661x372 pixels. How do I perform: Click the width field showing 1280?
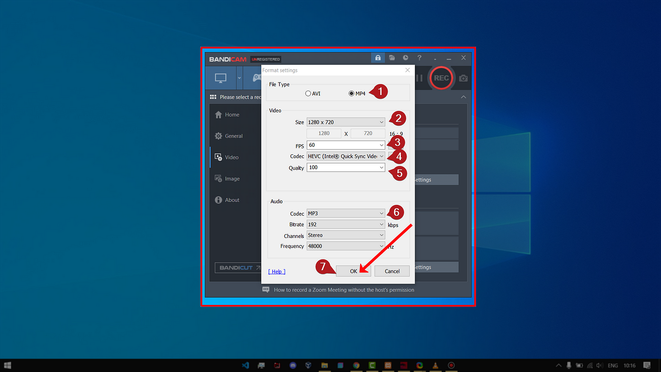pyautogui.click(x=324, y=134)
